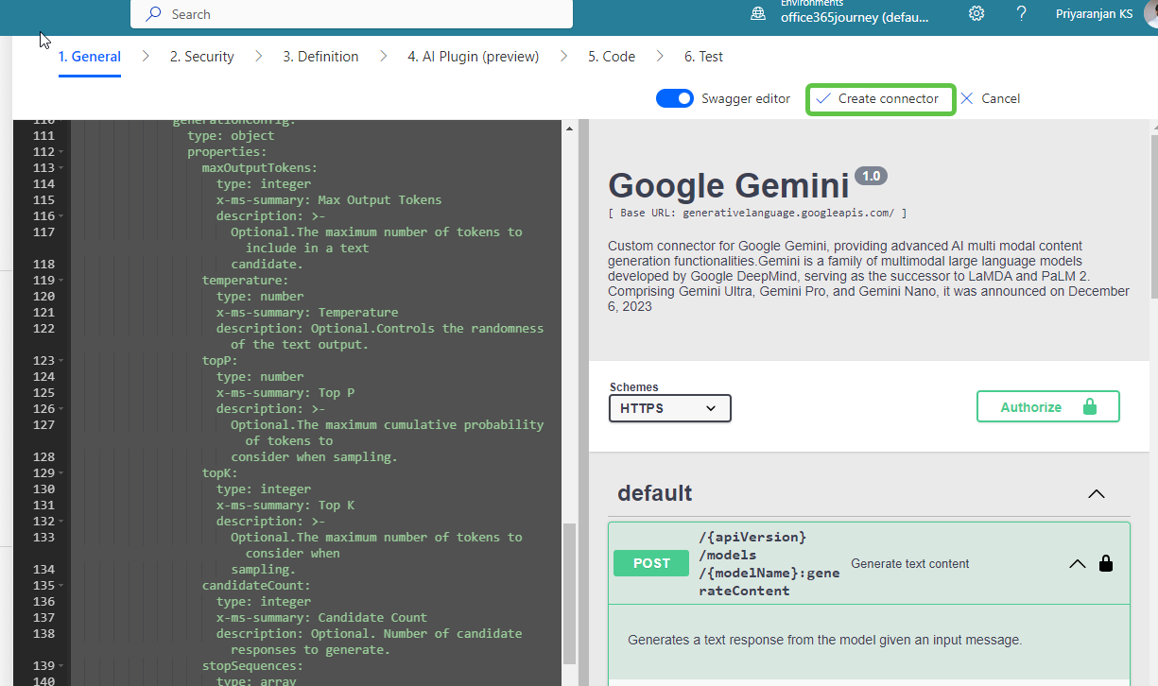Click the Create connector button

(879, 98)
